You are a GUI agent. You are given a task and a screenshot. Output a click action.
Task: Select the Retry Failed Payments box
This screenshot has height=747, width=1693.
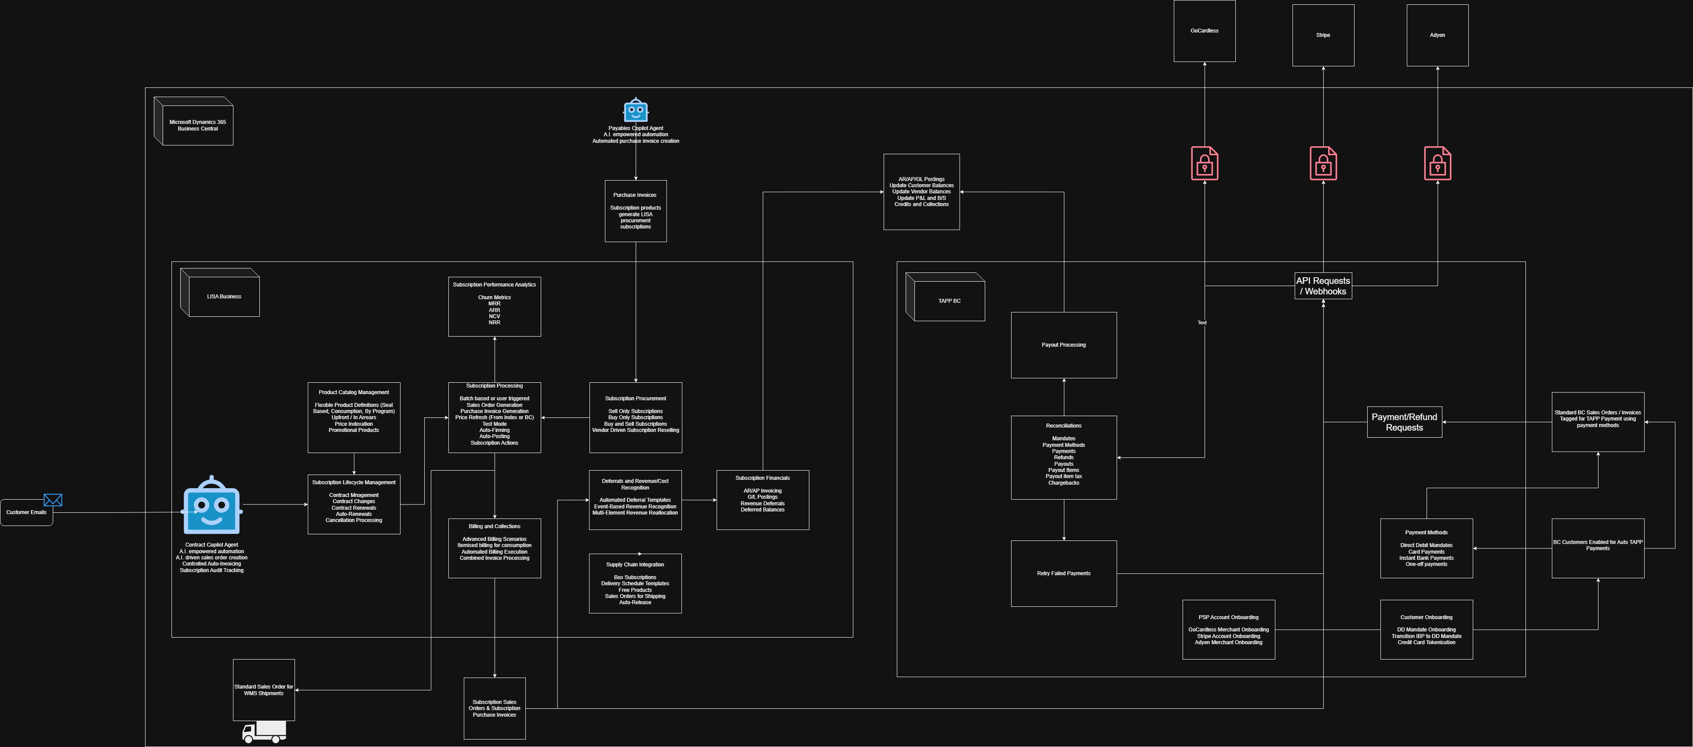1063,573
